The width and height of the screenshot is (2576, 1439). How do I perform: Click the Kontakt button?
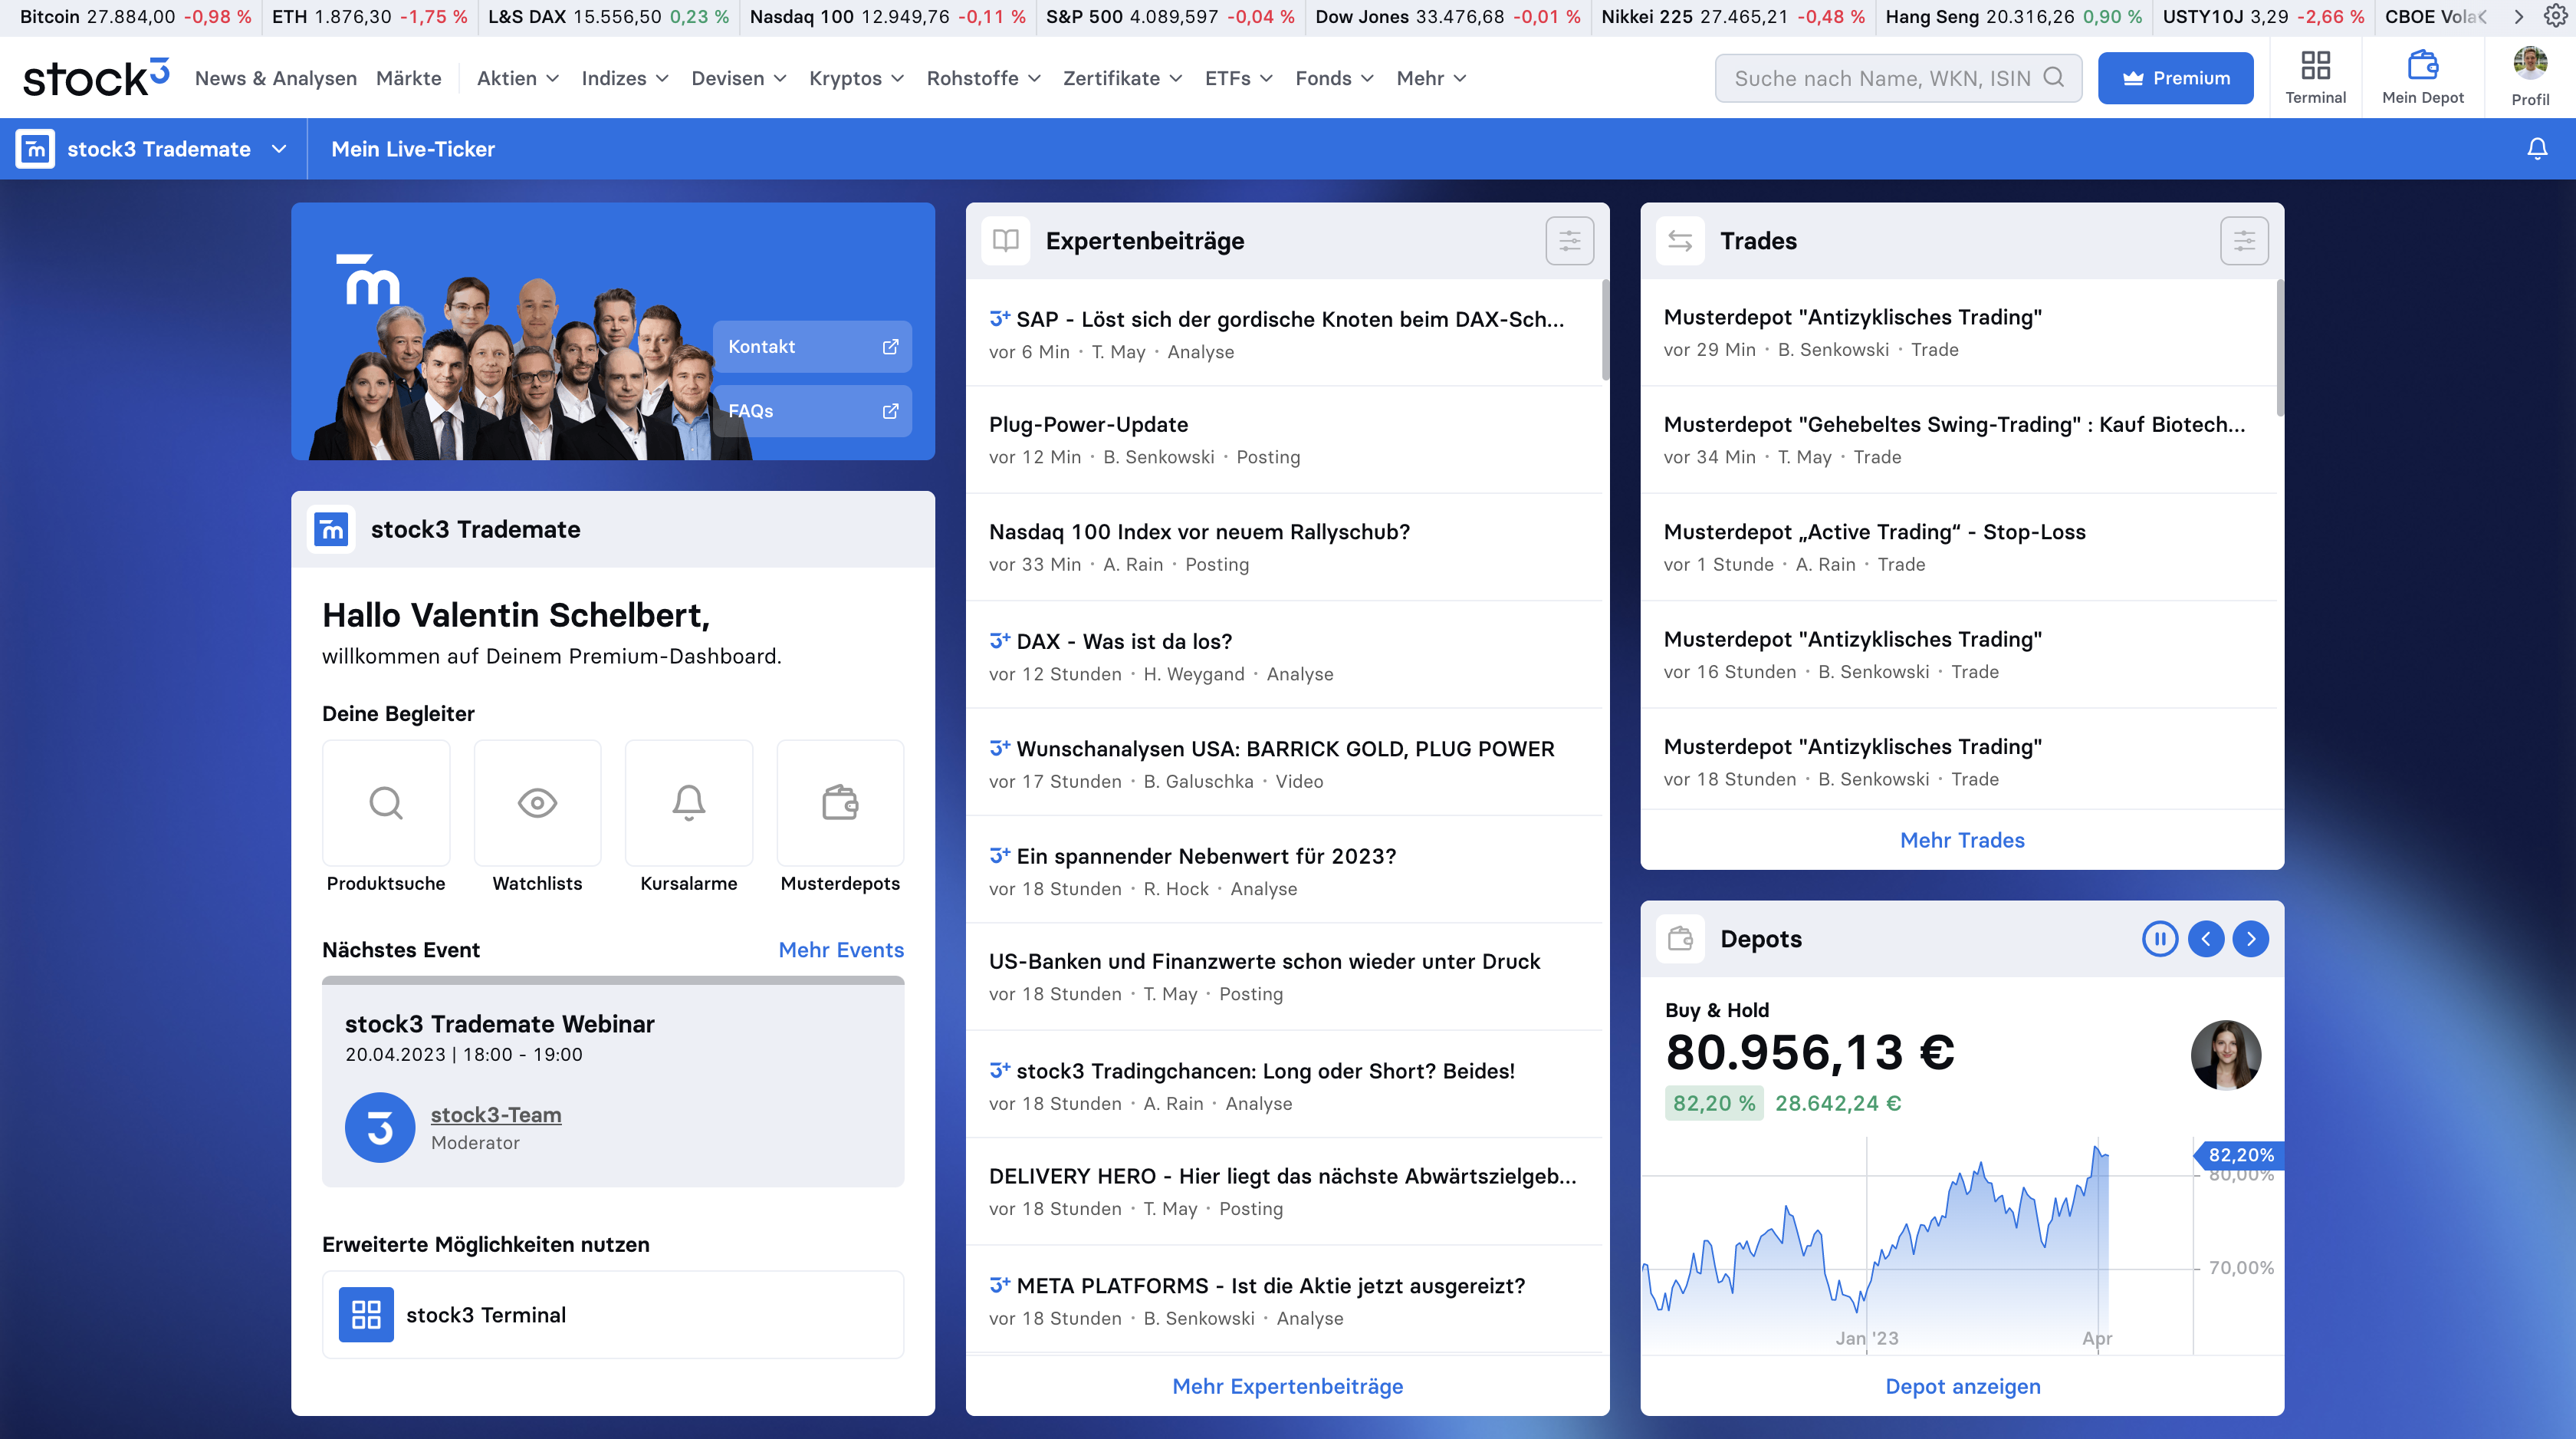click(x=812, y=346)
